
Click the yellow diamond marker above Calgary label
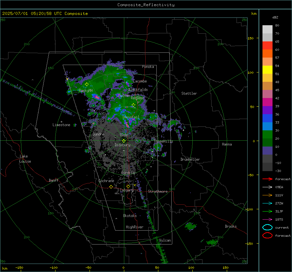click(x=128, y=186)
